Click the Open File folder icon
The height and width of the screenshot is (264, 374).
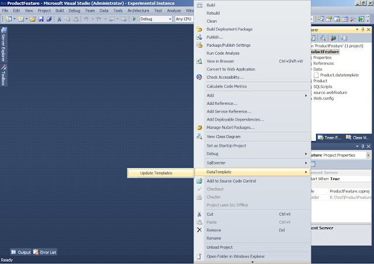point(33,19)
